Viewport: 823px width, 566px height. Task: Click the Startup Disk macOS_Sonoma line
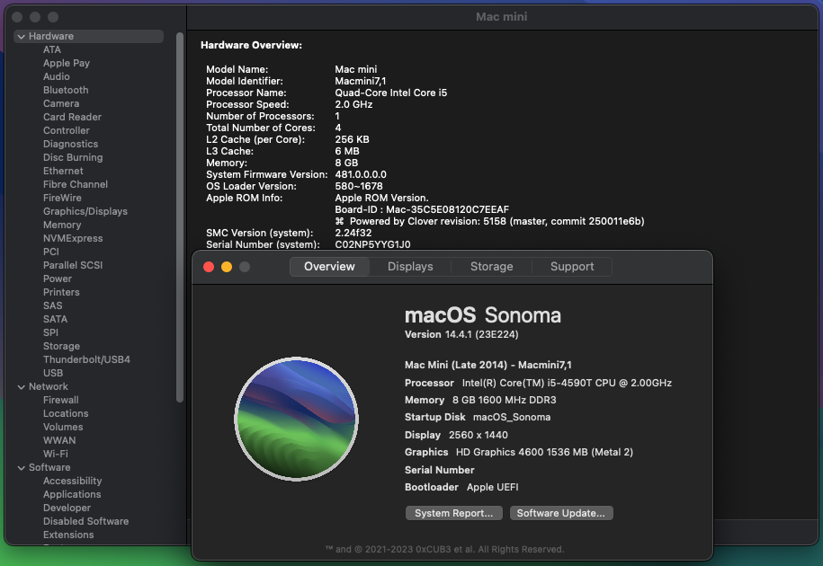point(478,417)
